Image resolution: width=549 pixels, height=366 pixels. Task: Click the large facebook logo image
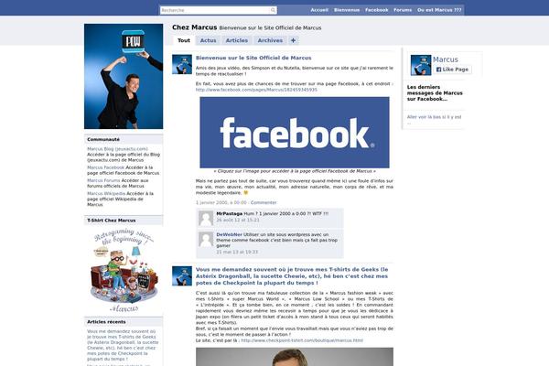coord(295,133)
